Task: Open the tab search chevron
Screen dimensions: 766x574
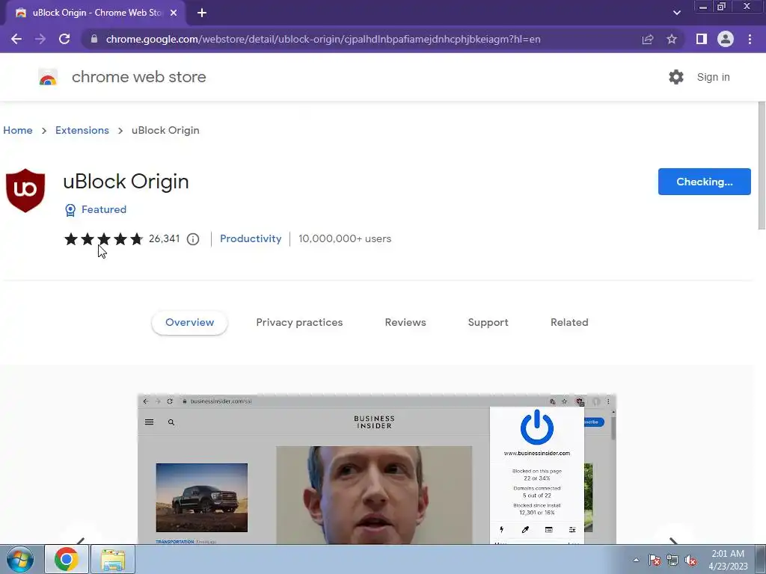Action: click(x=676, y=13)
